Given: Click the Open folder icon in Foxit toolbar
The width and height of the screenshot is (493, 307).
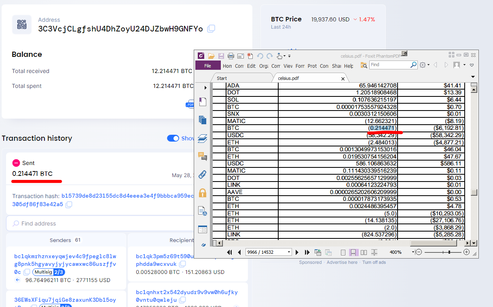Looking at the screenshot, I should (211, 56).
